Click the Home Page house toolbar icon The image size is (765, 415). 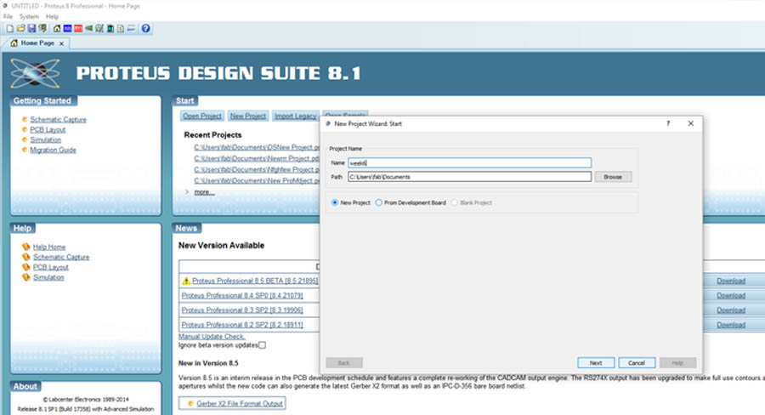[x=57, y=29]
